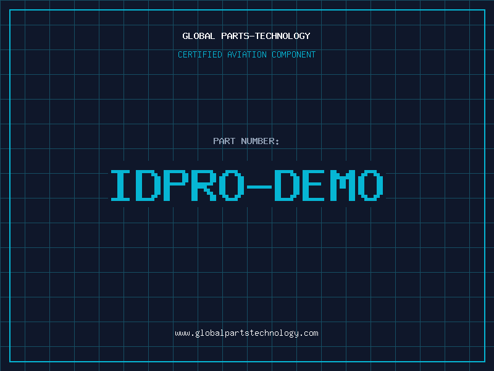Click the word COMPONENT in the subtitle

293,55
